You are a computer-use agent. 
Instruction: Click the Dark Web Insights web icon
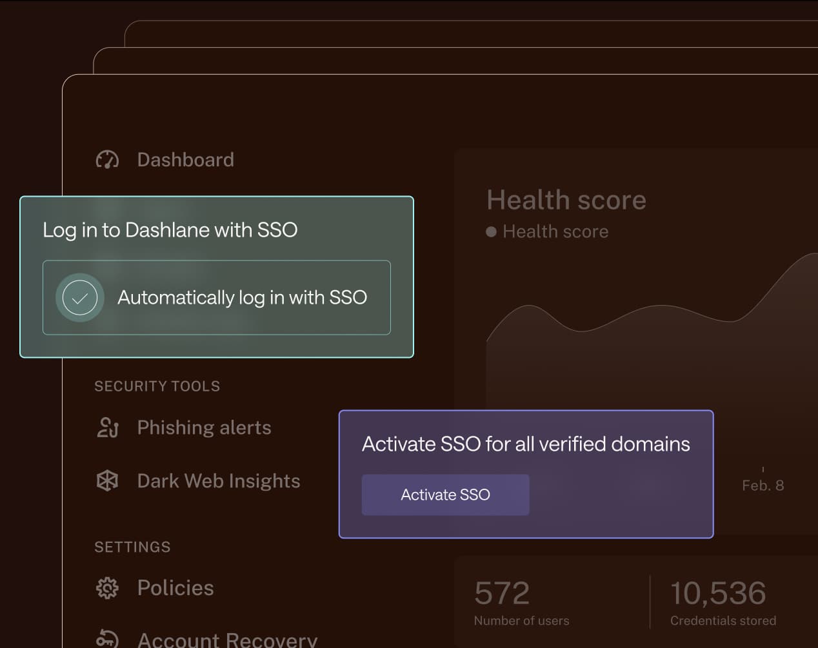pos(107,481)
